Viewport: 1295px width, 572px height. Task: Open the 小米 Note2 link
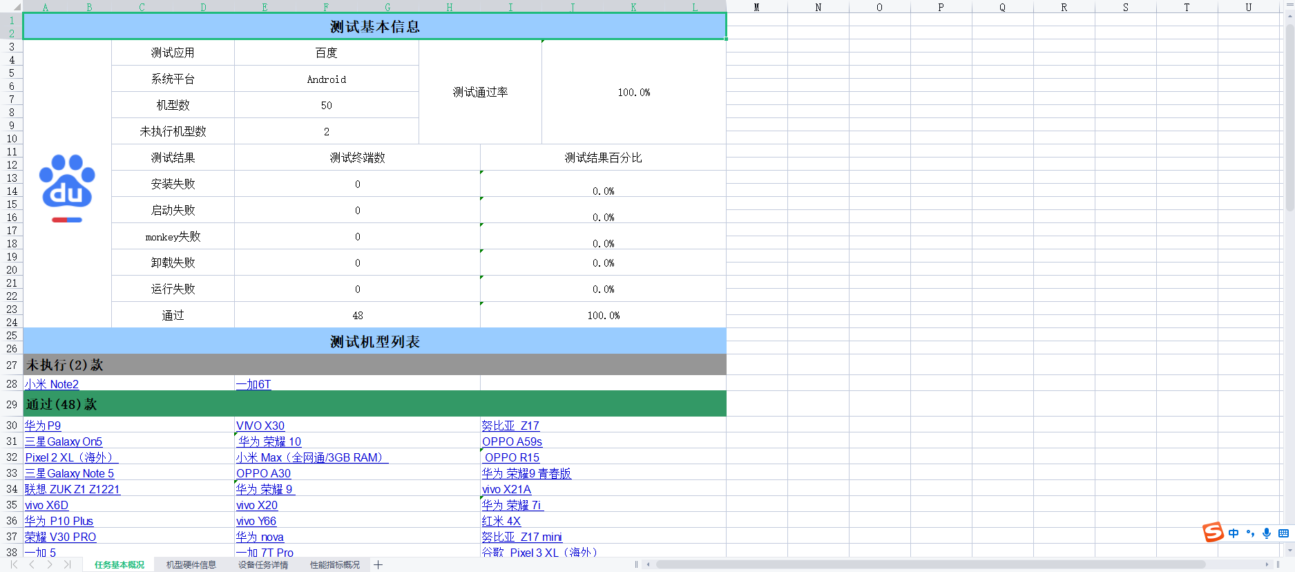click(52, 384)
